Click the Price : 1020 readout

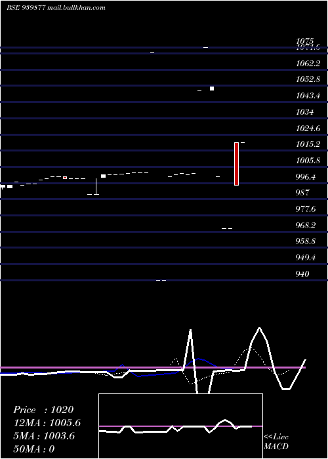click(x=43, y=410)
